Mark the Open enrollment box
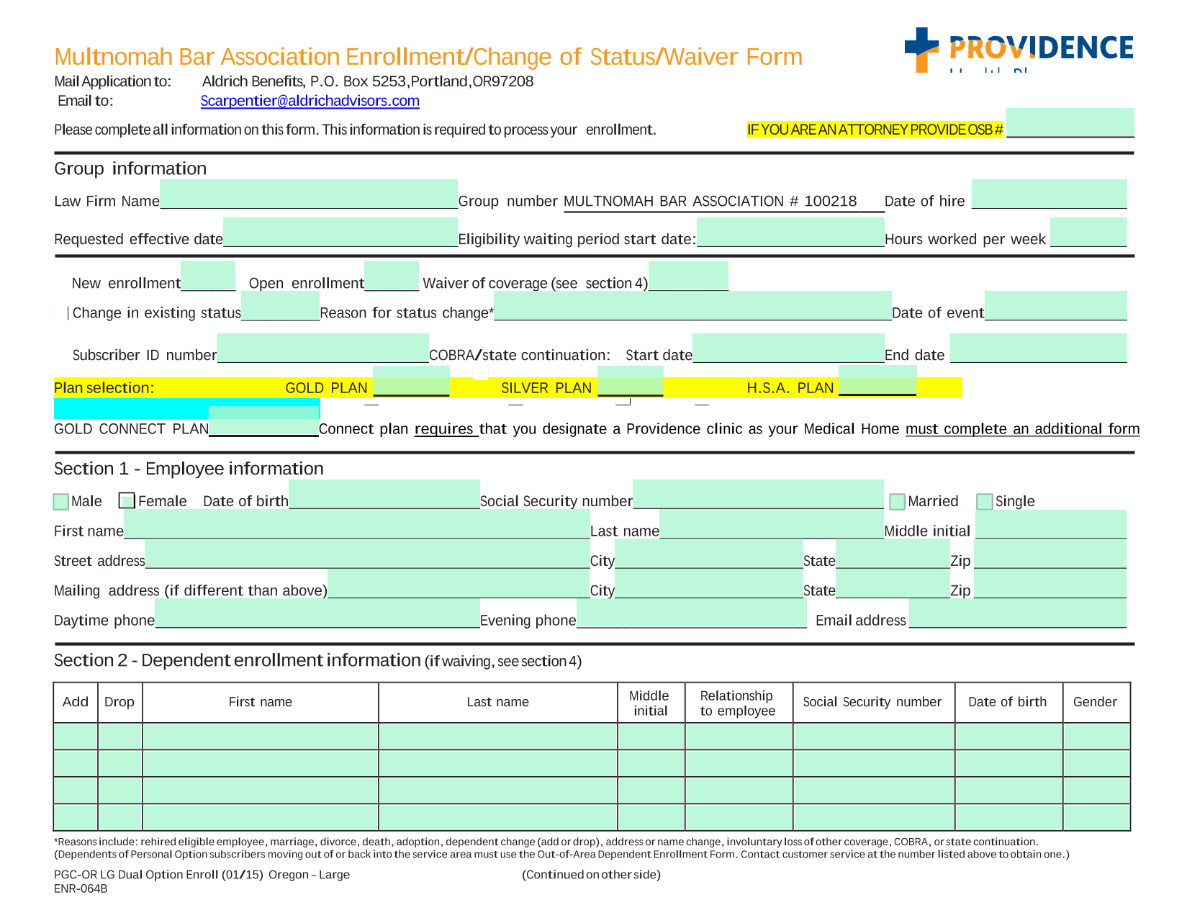 (x=392, y=276)
